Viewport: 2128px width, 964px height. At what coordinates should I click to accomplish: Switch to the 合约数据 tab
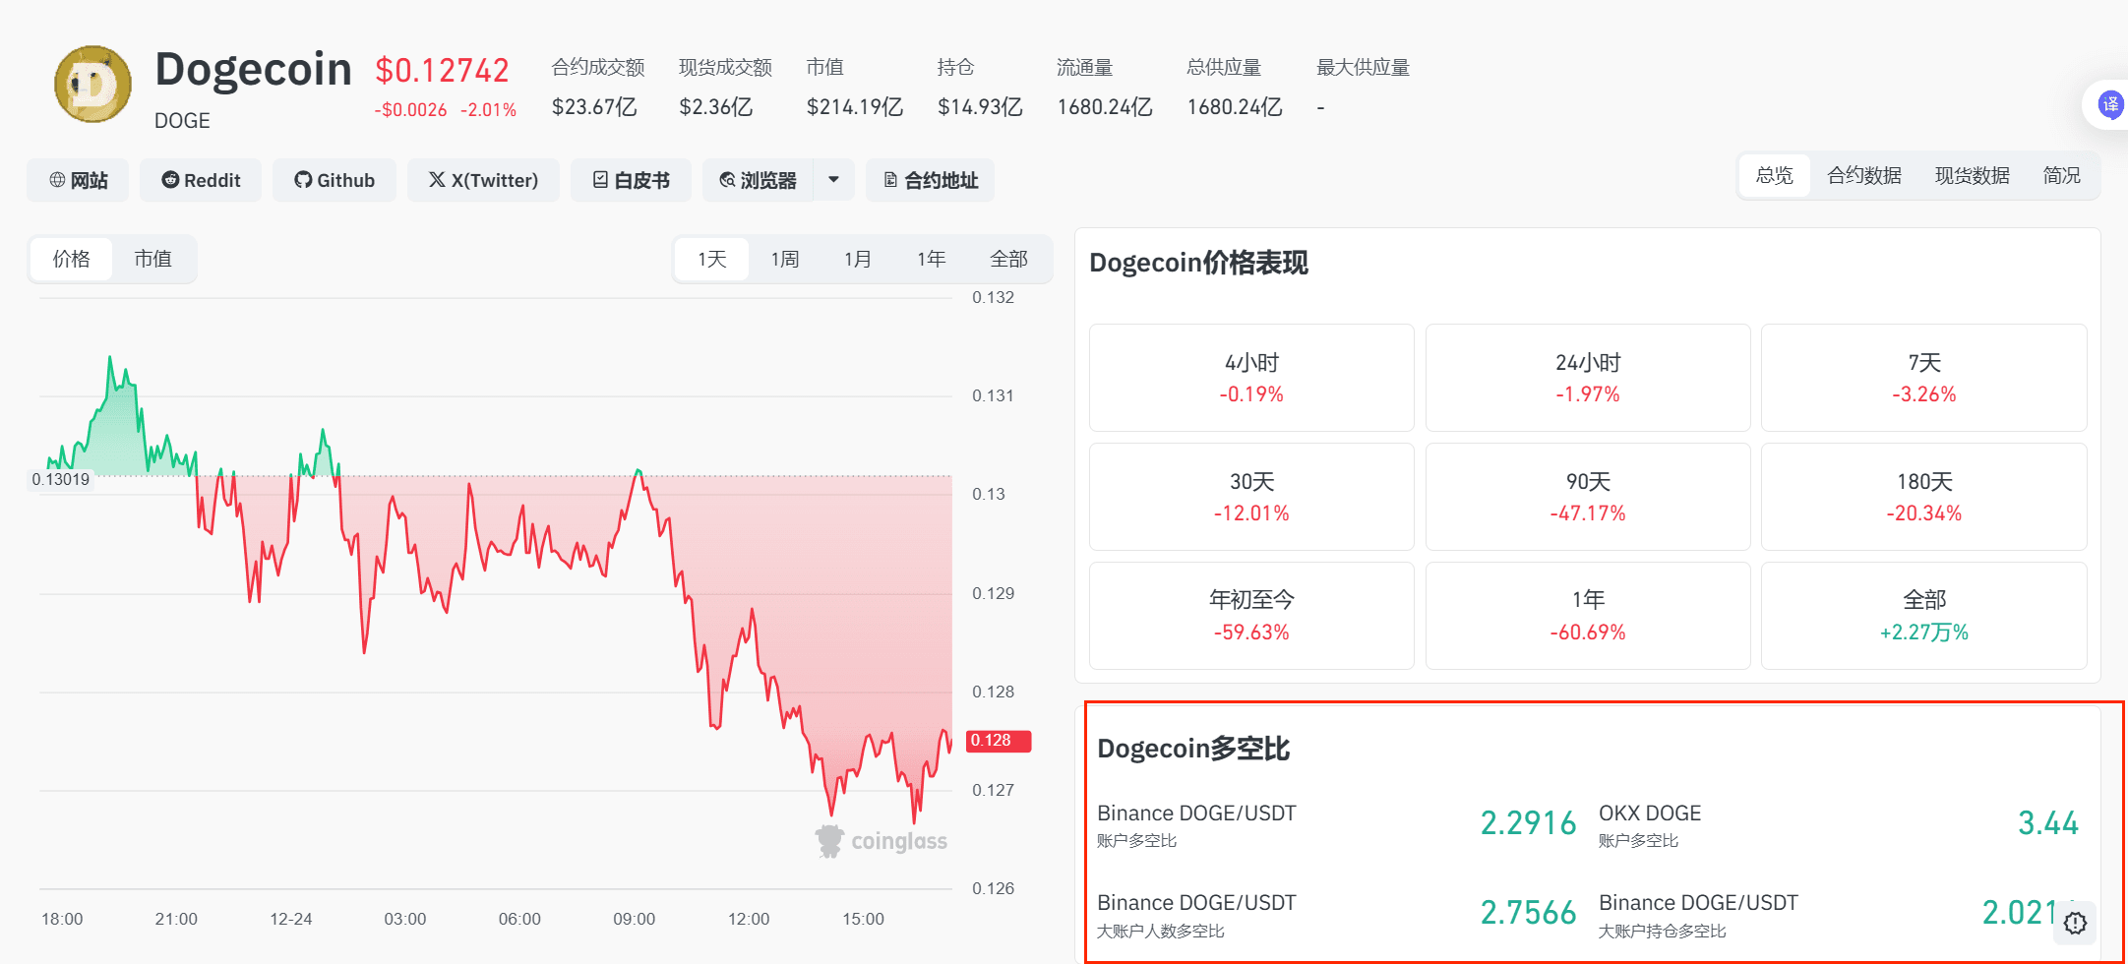pos(1864,175)
